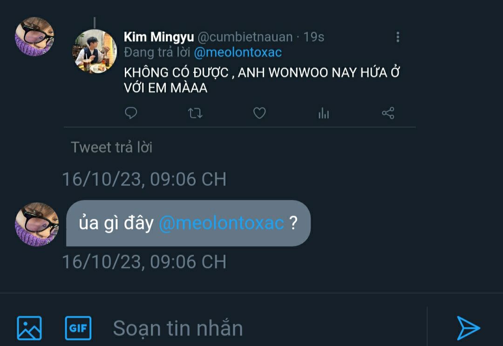View tweet analytics bar chart icon

[x=324, y=113]
